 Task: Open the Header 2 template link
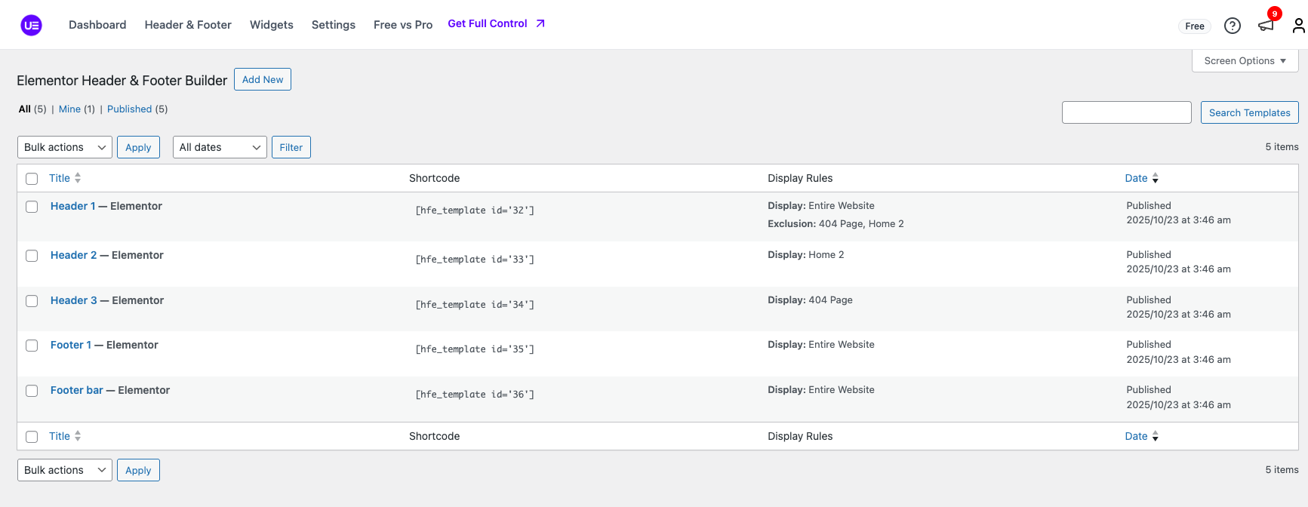(x=73, y=255)
